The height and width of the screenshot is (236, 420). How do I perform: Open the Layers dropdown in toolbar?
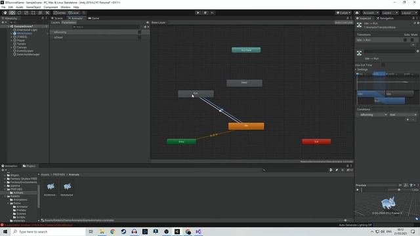coord(389,13)
